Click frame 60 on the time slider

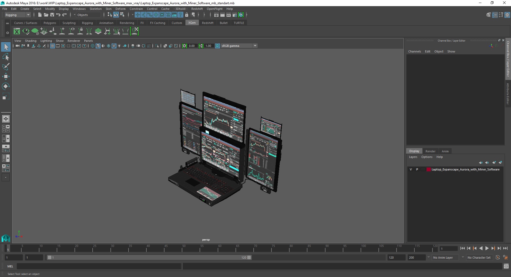pyautogui.click(x=218, y=249)
